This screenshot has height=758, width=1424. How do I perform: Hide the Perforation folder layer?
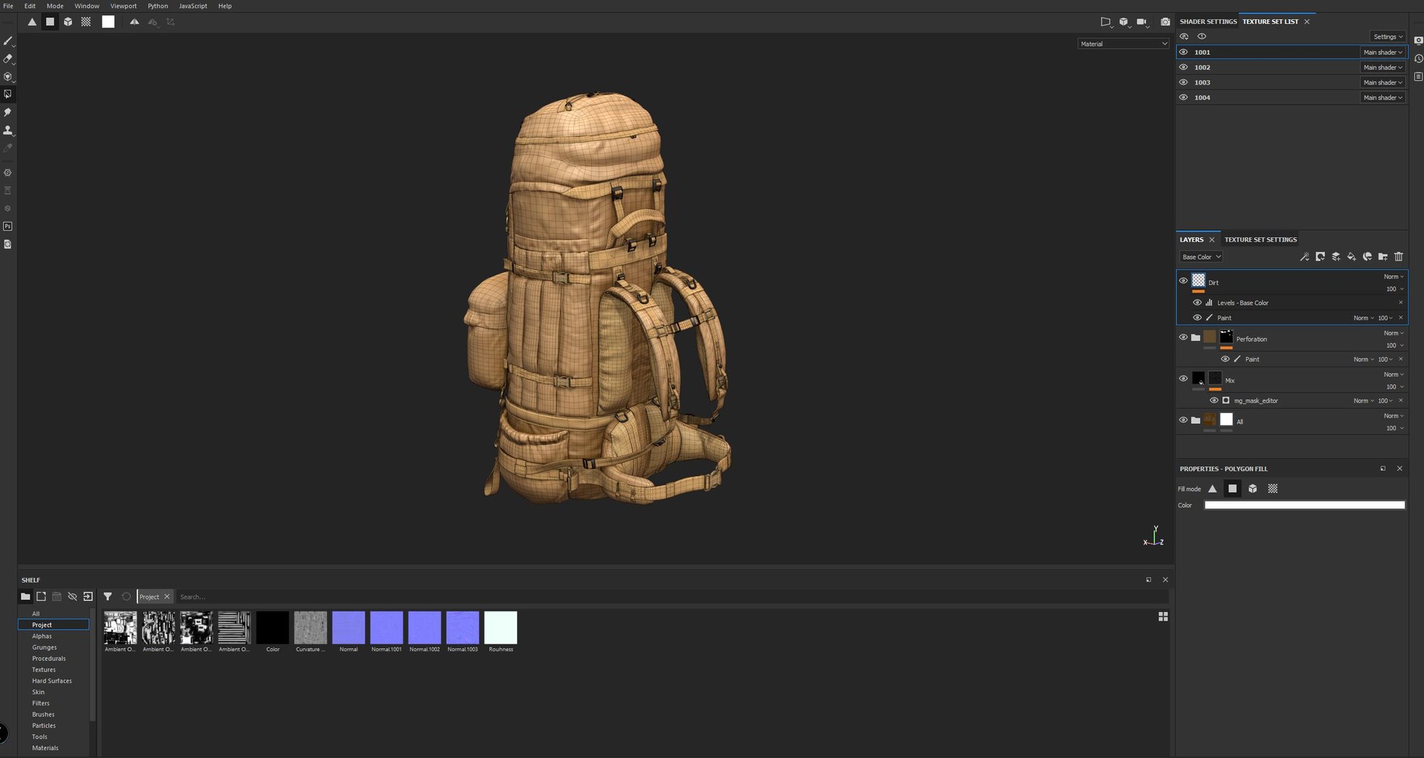1183,337
